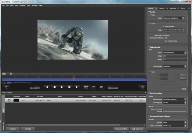Click the halo3 thumbnail

tap(16, 100)
